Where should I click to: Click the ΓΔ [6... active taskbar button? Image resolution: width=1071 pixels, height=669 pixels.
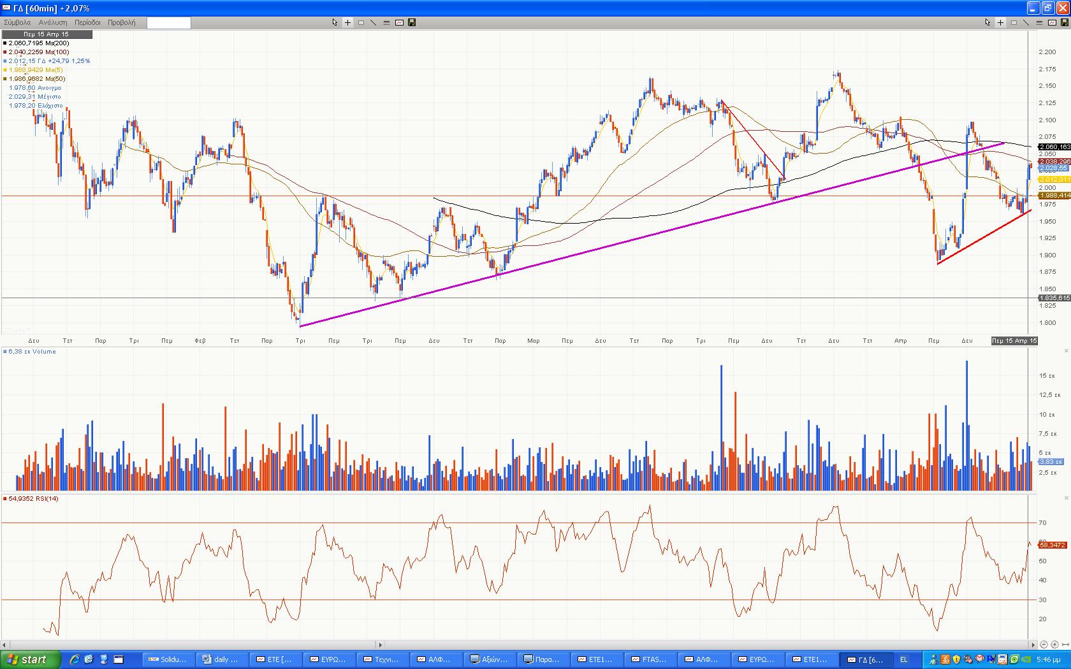point(866,659)
